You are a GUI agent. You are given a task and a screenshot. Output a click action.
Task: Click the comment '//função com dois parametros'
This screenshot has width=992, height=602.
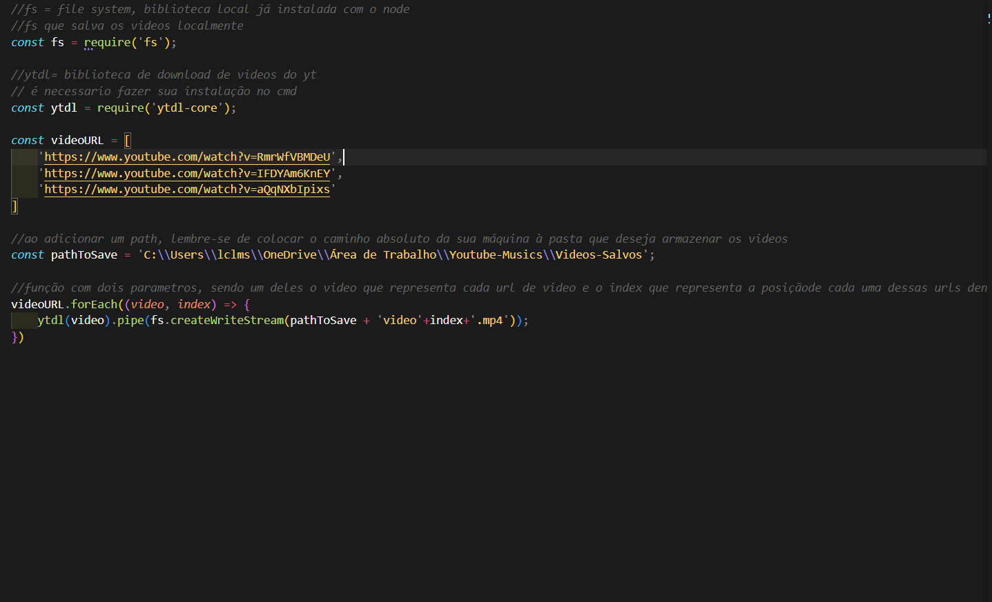pos(499,288)
